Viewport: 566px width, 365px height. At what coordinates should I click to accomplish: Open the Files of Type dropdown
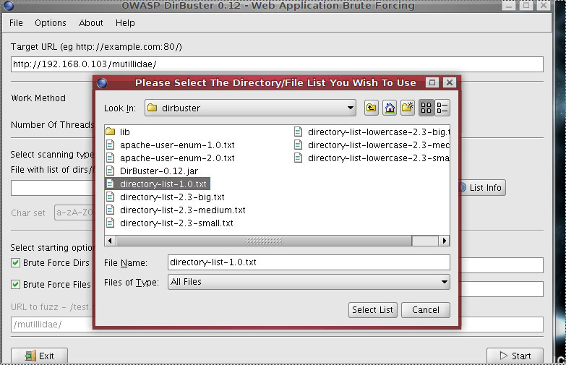coord(444,282)
